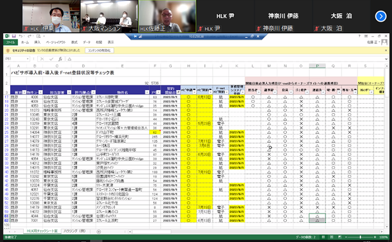Dismiss the yellow security warning bar

coord(385,50)
